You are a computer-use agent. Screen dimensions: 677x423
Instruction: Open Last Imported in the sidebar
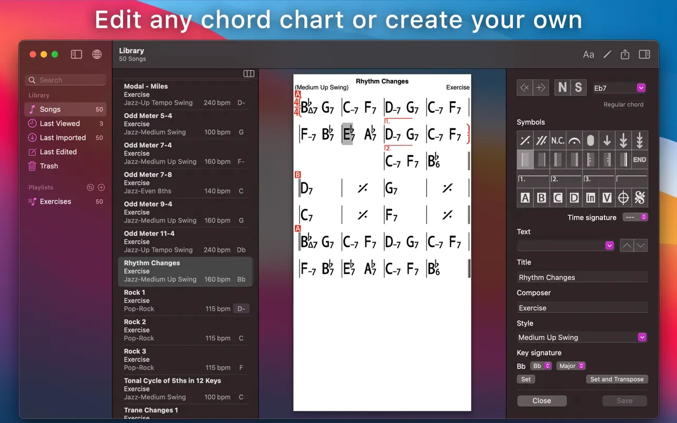click(63, 137)
